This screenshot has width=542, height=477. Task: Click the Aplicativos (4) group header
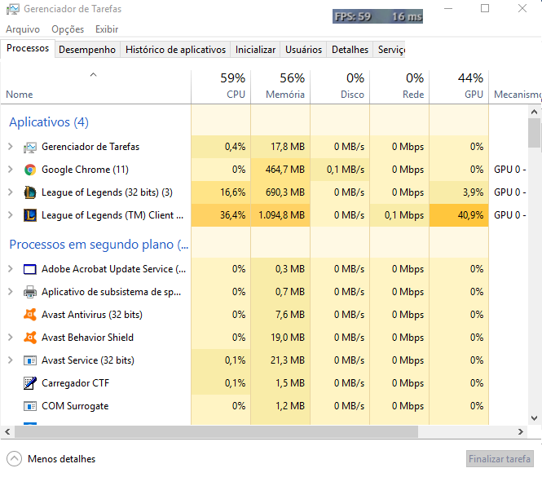pos(49,122)
